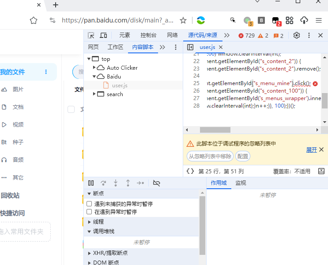328x265 pixels.
Task: Open a new browser tab
Action: (56, 5)
